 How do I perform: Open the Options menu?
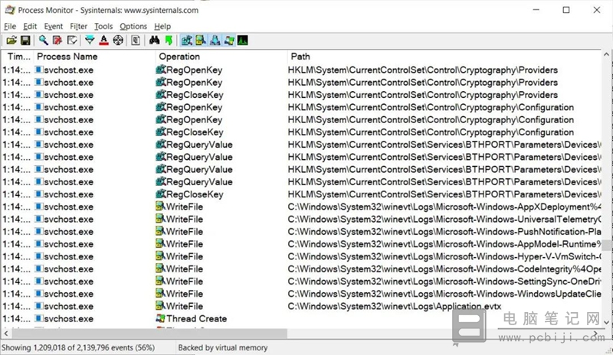(133, 26)
